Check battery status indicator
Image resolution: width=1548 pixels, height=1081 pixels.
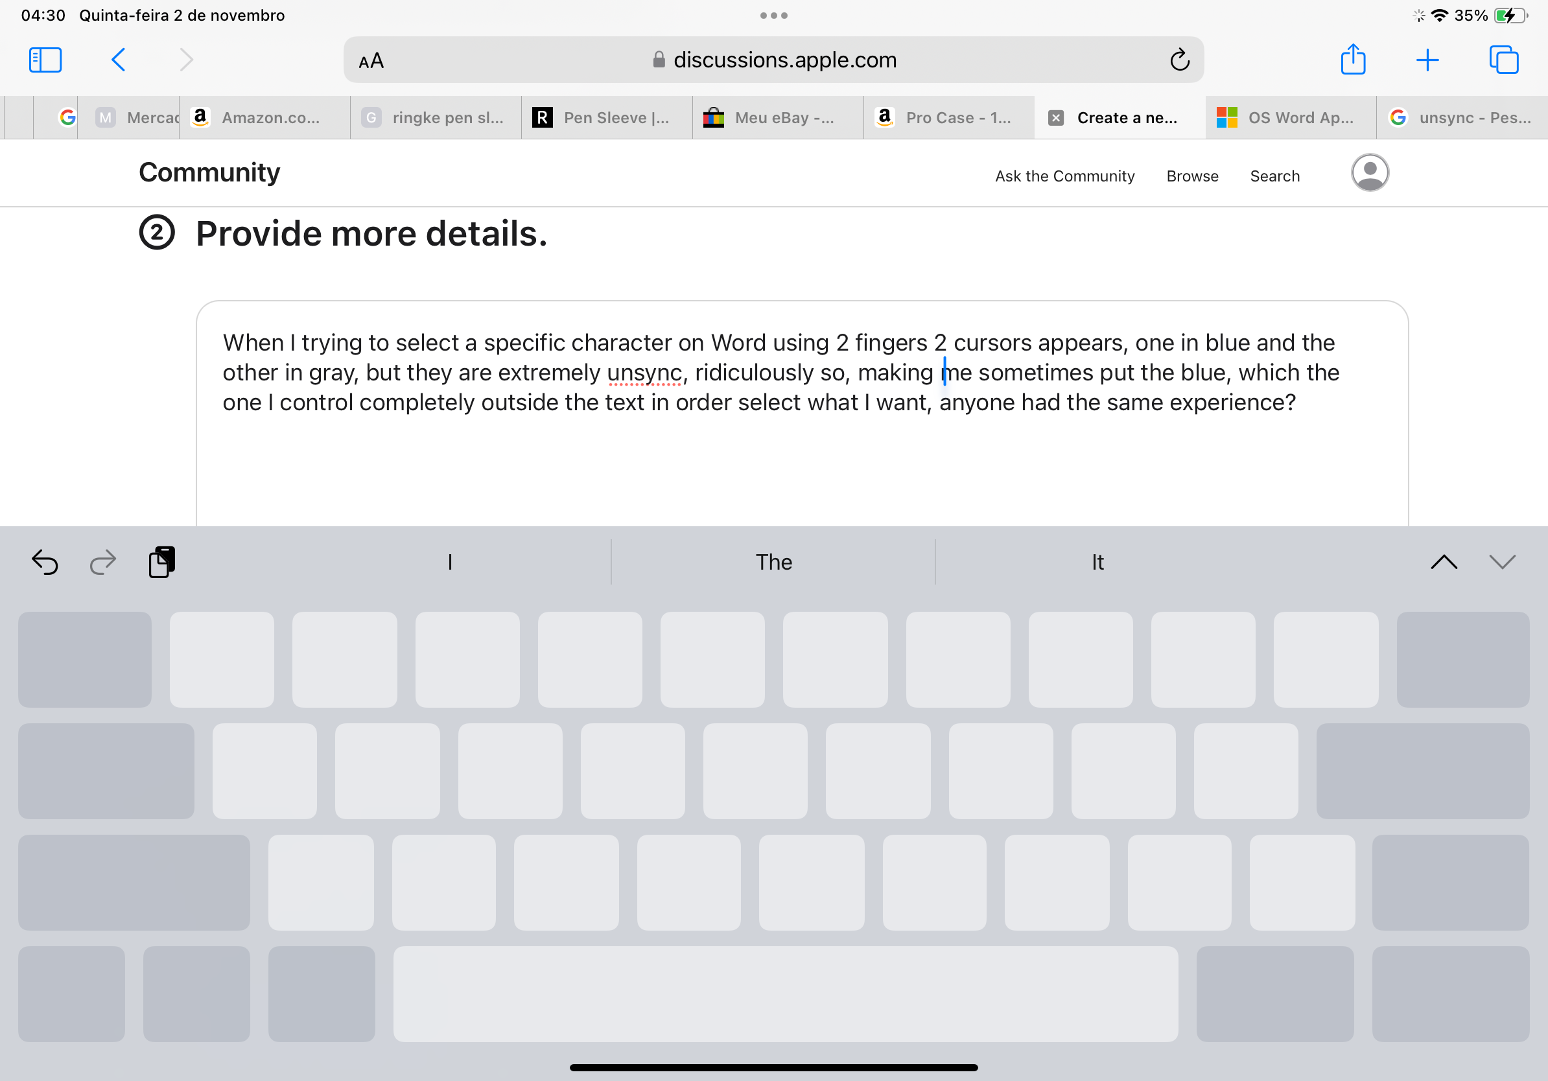pyautogui.click(x=1510, y=16)
